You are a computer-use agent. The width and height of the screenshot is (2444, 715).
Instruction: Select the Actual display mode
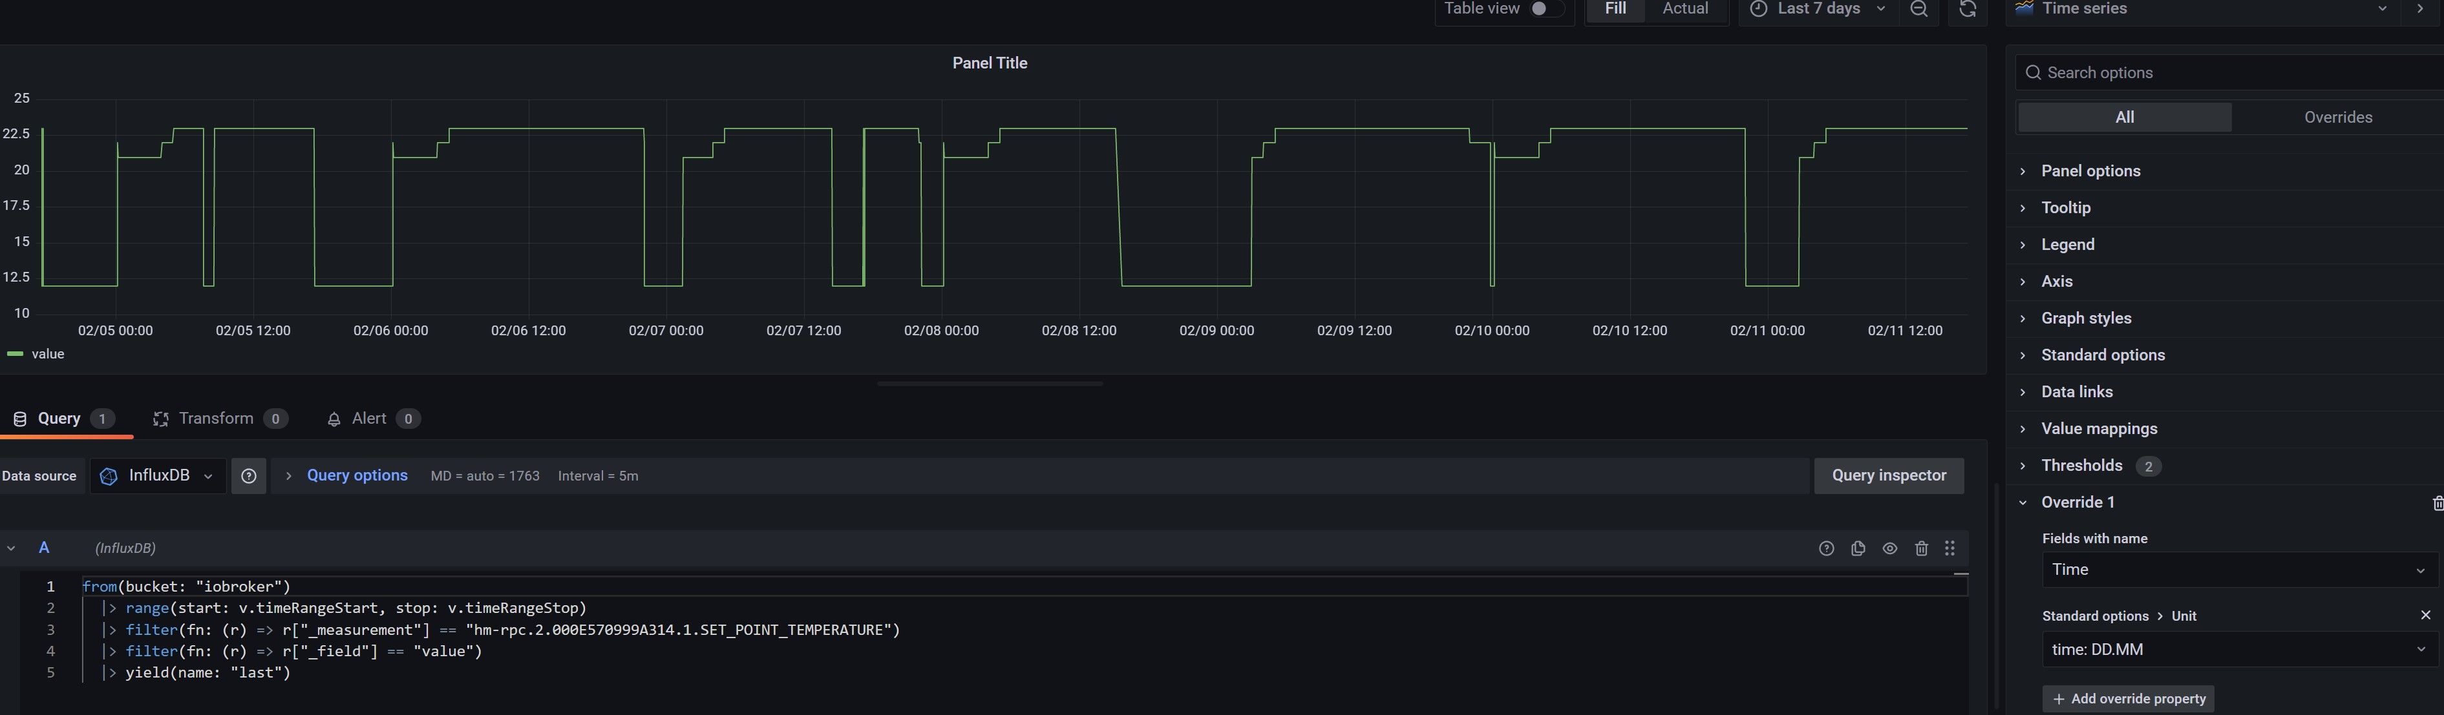coord(1685,8)
